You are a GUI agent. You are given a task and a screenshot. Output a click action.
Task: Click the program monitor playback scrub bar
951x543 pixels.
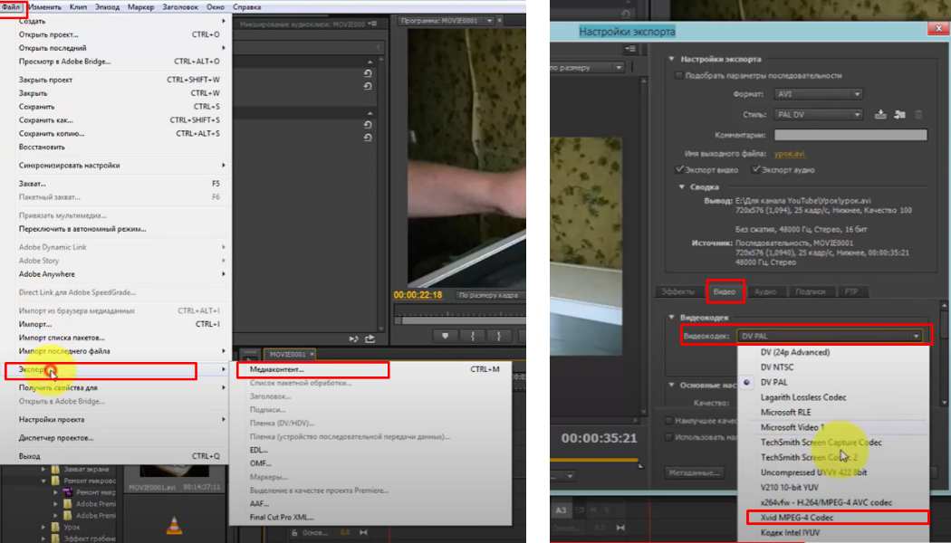click(460, 320)
